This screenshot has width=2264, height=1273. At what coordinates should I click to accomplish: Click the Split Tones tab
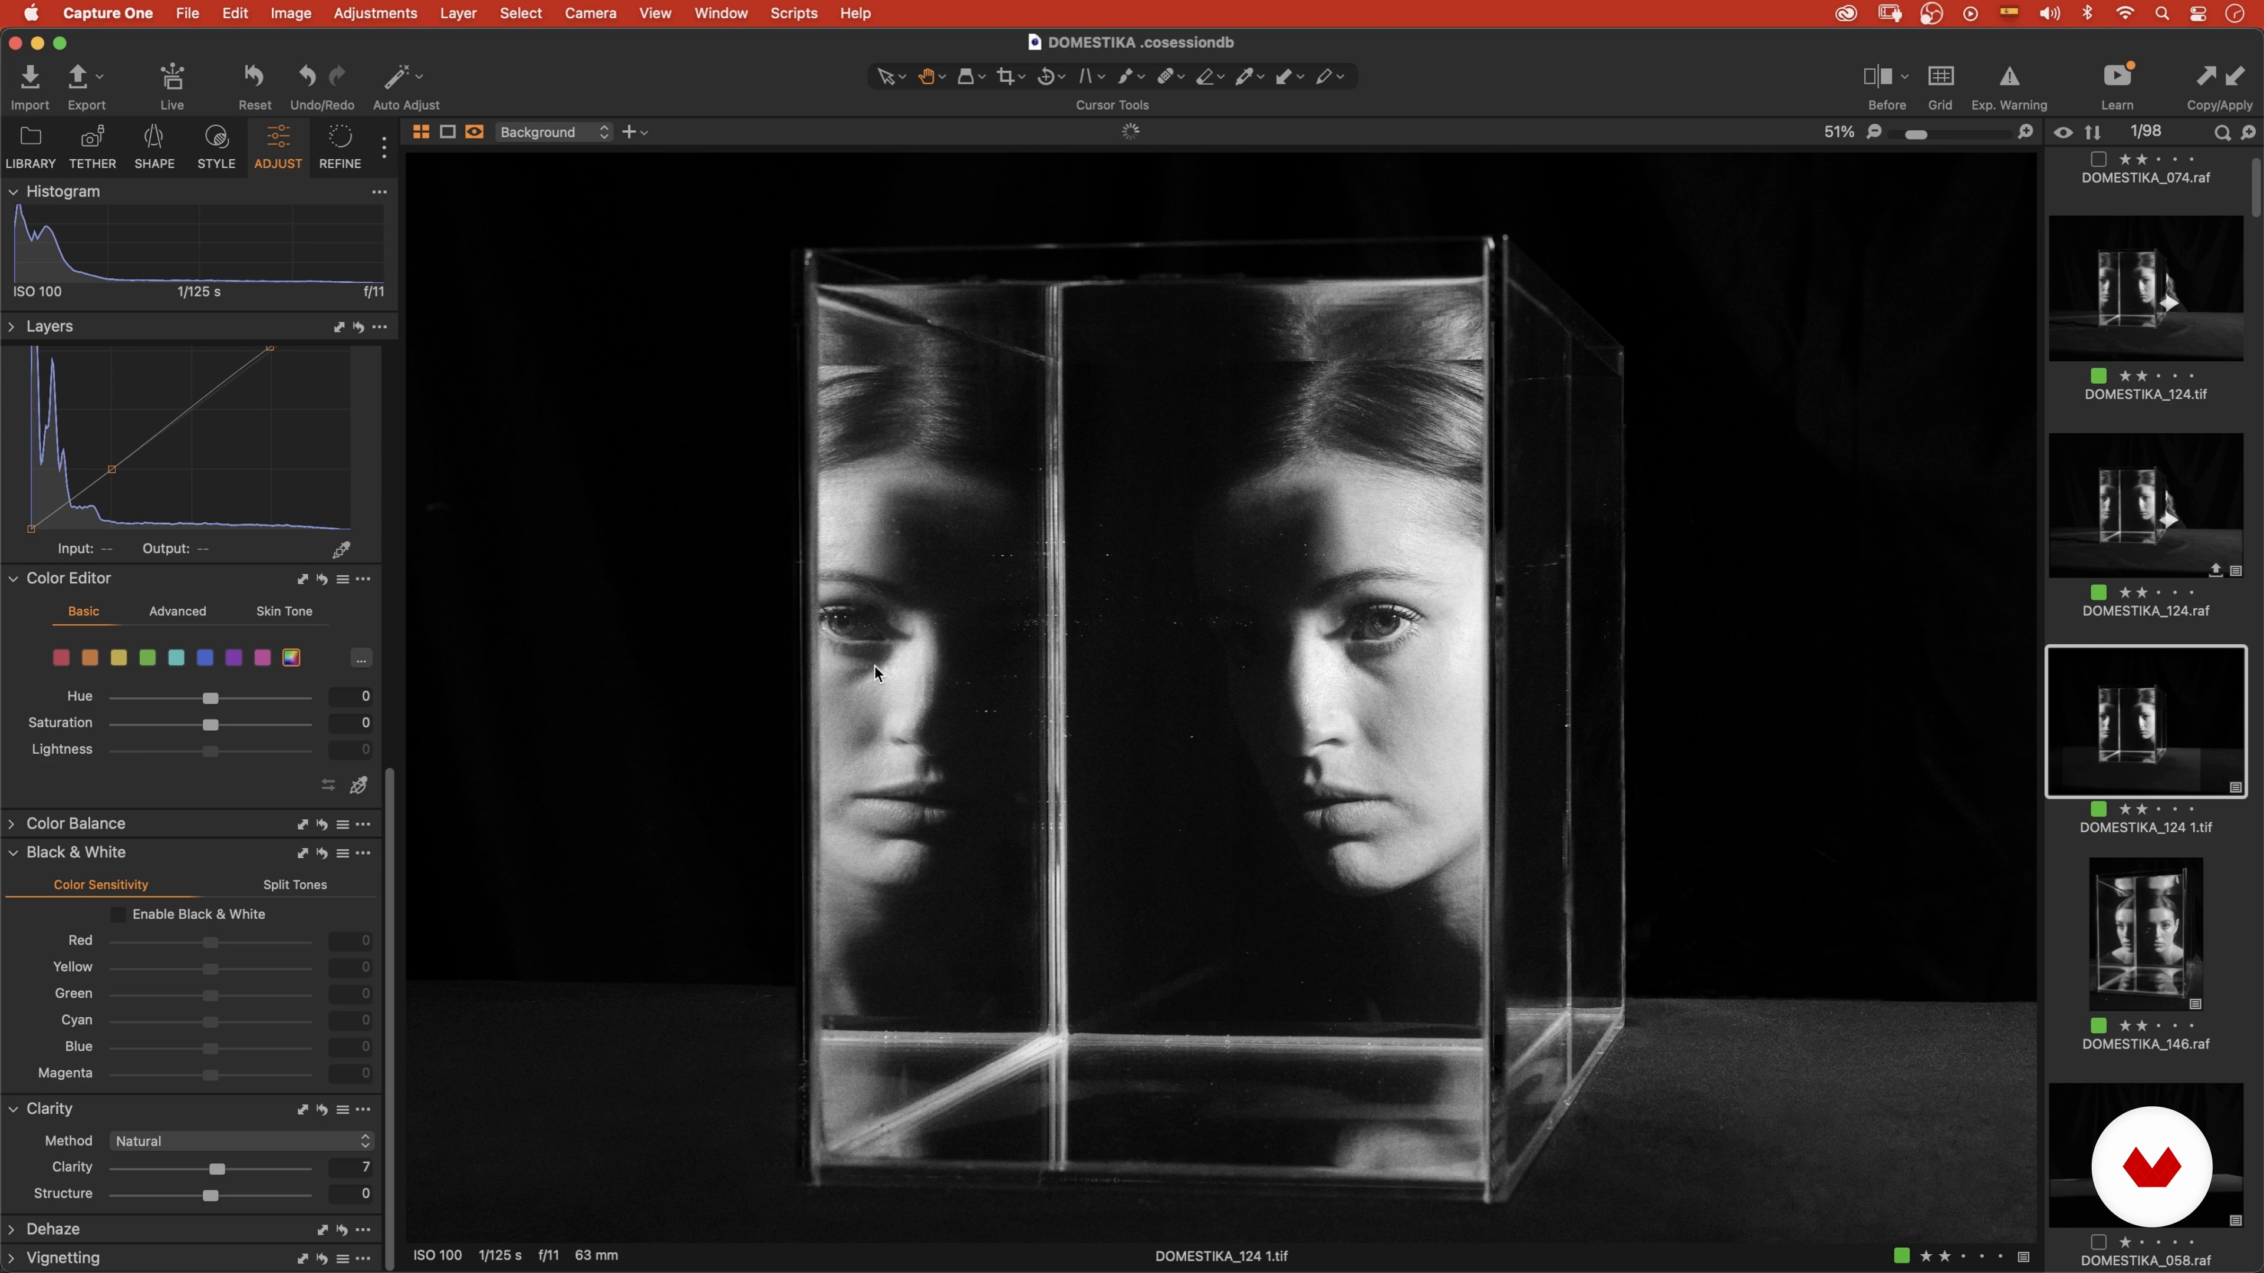click(x=294, y=885)
